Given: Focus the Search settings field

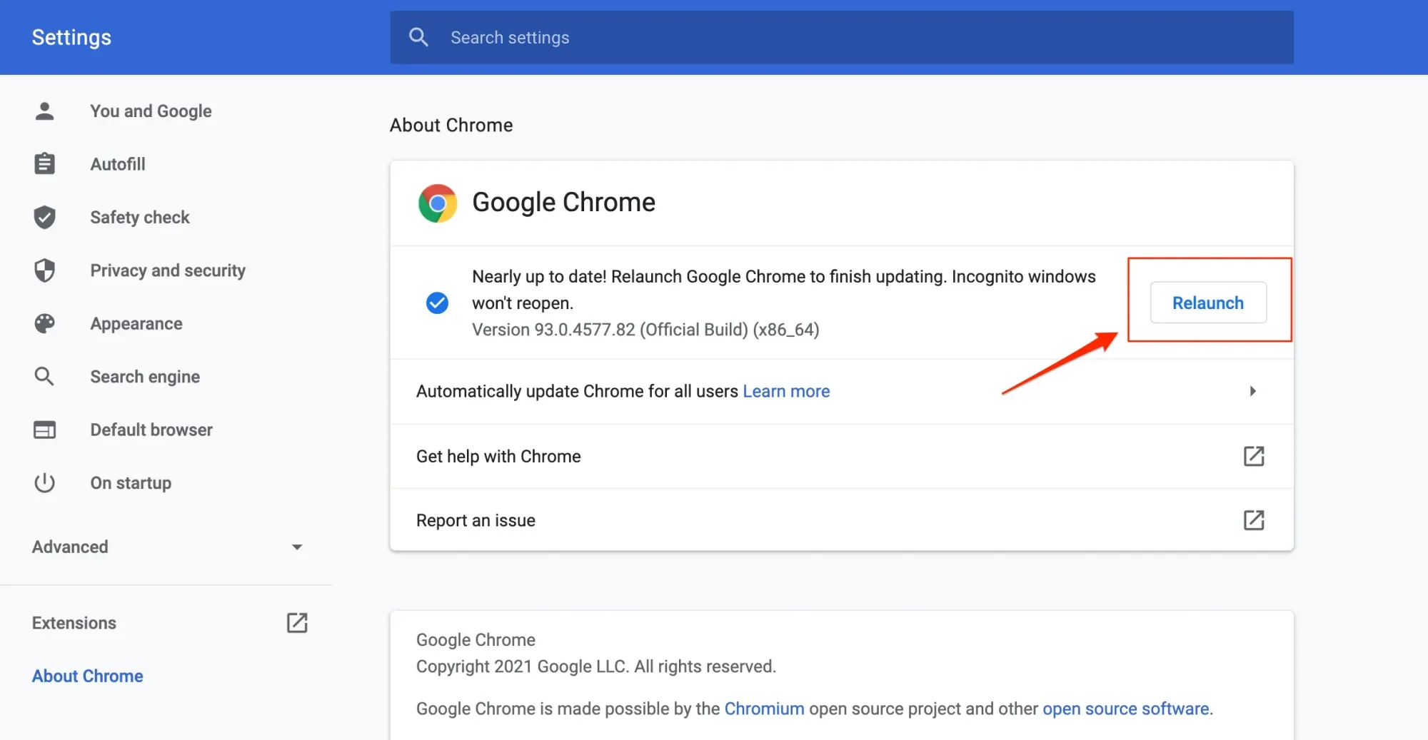Looking at the screenshot, I should pos(842,37).
